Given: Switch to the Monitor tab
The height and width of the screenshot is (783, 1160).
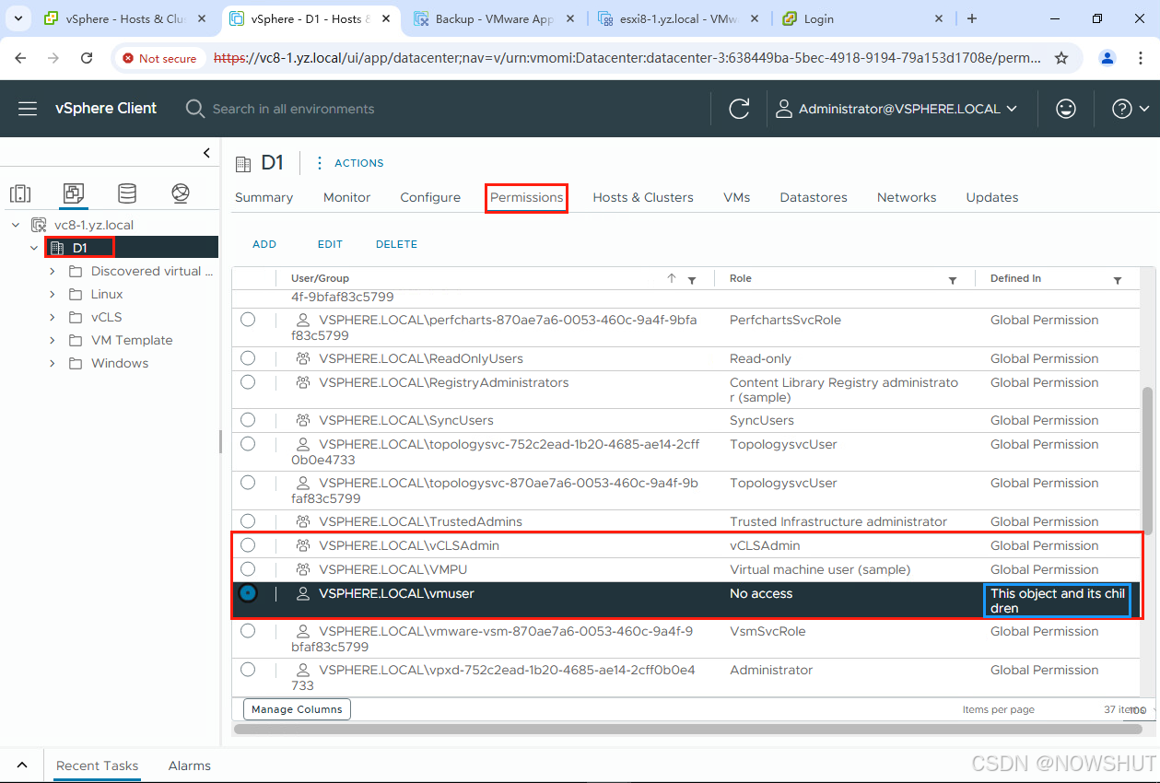Looking at the screenshot, I should point(346,197).
